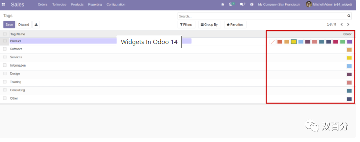Click the 1-8 / 8 pager counter

pos(331,25)
